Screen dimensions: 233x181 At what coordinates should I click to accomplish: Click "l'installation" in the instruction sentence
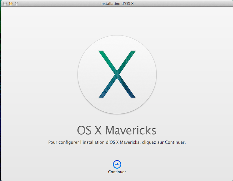coord(91,142)
